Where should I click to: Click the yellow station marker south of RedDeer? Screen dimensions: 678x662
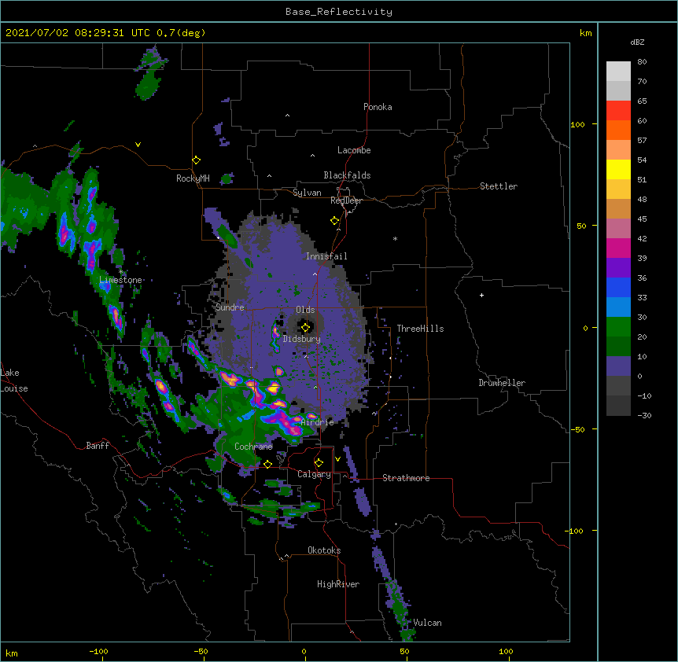pyautogui.click(x=334, y=221)
